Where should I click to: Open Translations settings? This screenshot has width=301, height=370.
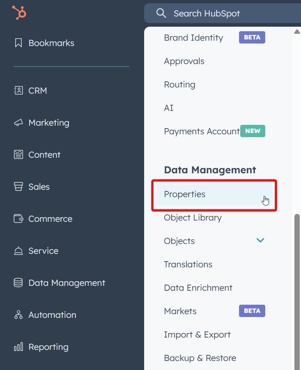coord(188,264)
